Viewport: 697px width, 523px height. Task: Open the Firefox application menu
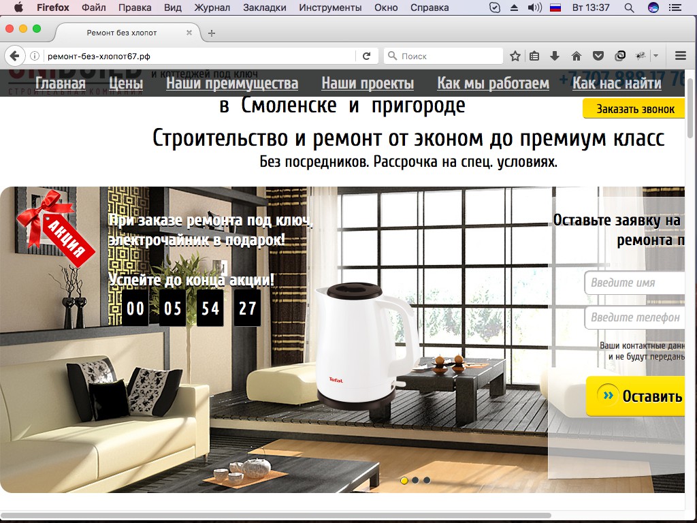pyautogui.click(x=53, y=7)
